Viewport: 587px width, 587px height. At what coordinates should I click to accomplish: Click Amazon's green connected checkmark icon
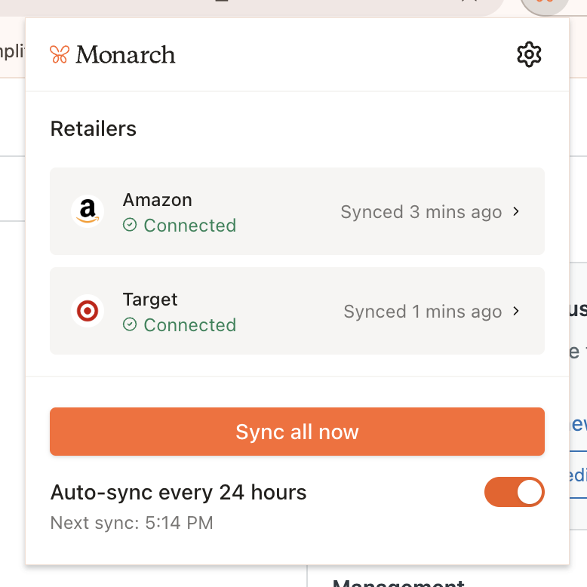pyautogui.click(x=130, y=225)
